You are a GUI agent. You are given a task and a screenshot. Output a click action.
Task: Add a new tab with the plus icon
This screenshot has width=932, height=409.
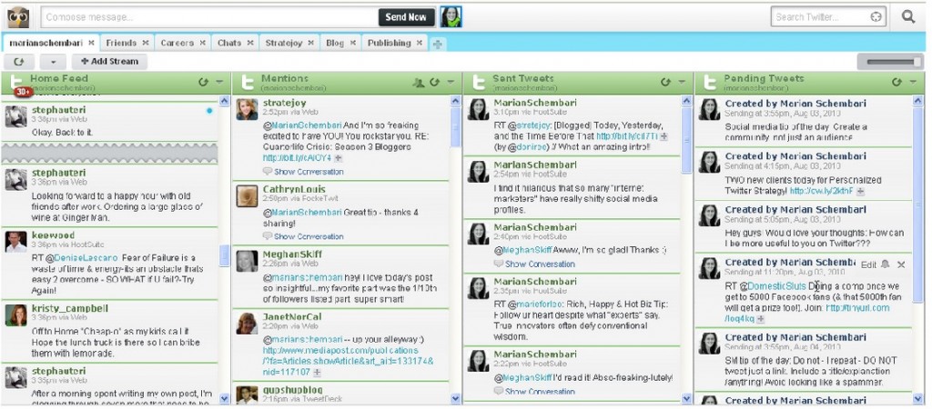(437, 44)
